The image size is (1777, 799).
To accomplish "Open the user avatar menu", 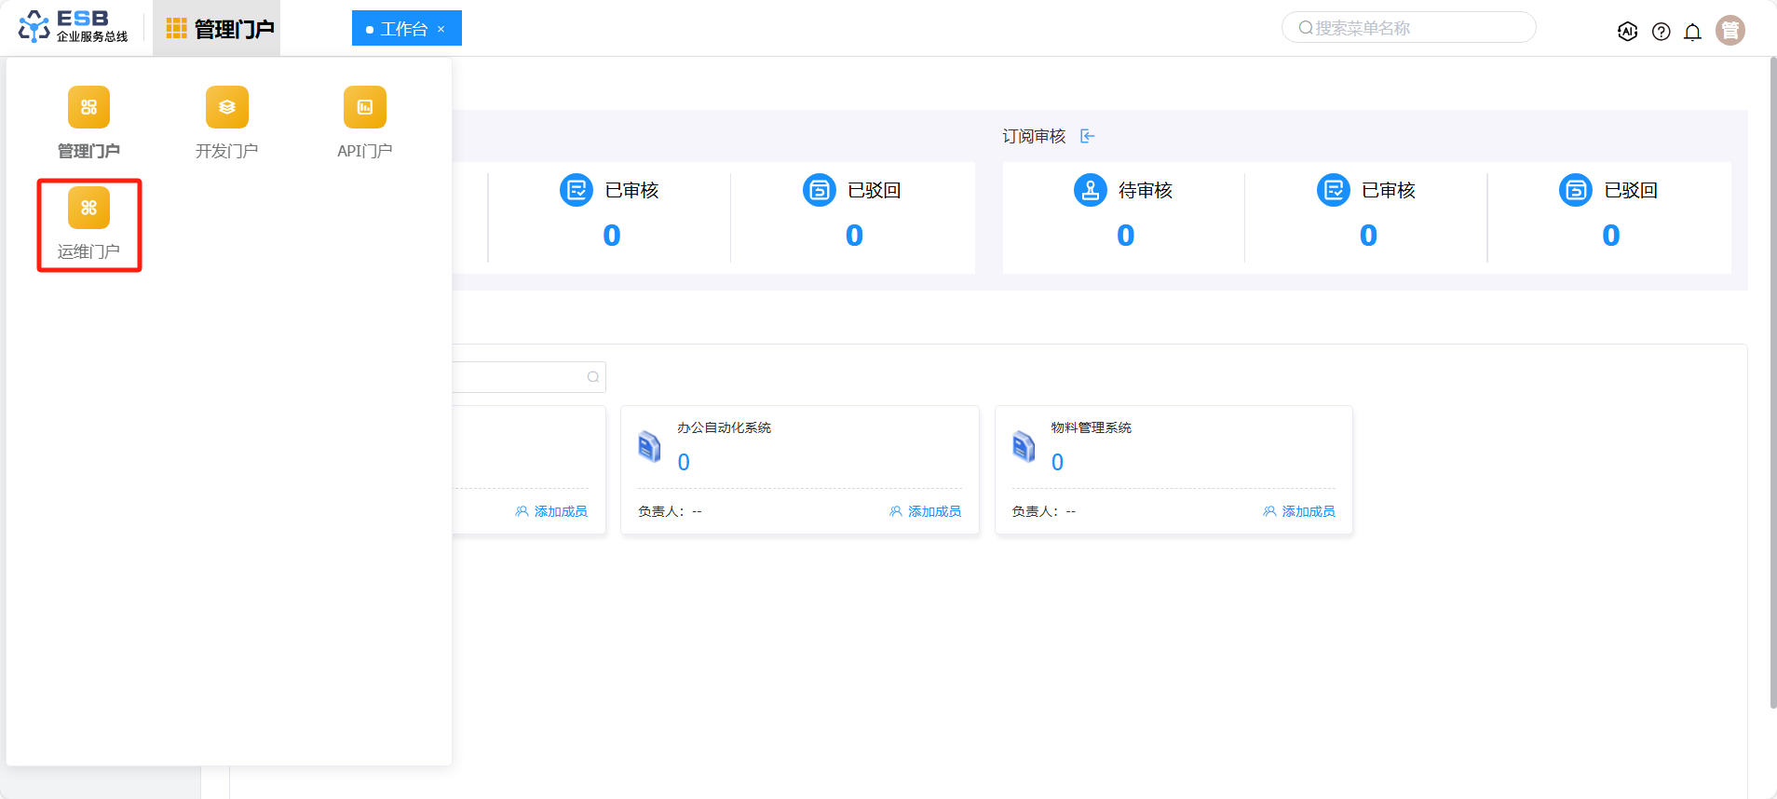I will 1730,31.
